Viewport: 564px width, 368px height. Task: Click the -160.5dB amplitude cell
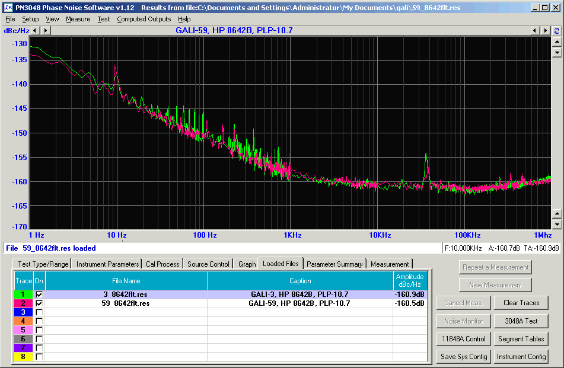coord(410,303)
